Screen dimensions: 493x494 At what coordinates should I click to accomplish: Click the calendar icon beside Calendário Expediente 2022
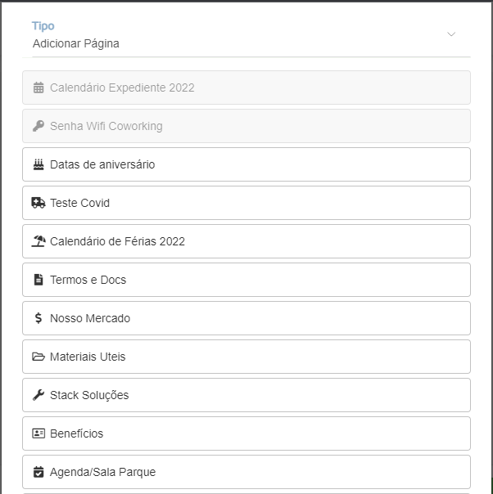(x=38, y=88)
